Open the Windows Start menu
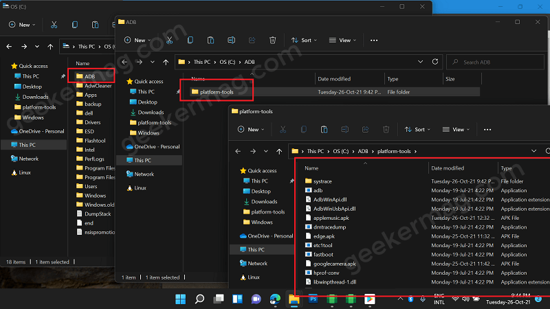 tap(181, 299)
